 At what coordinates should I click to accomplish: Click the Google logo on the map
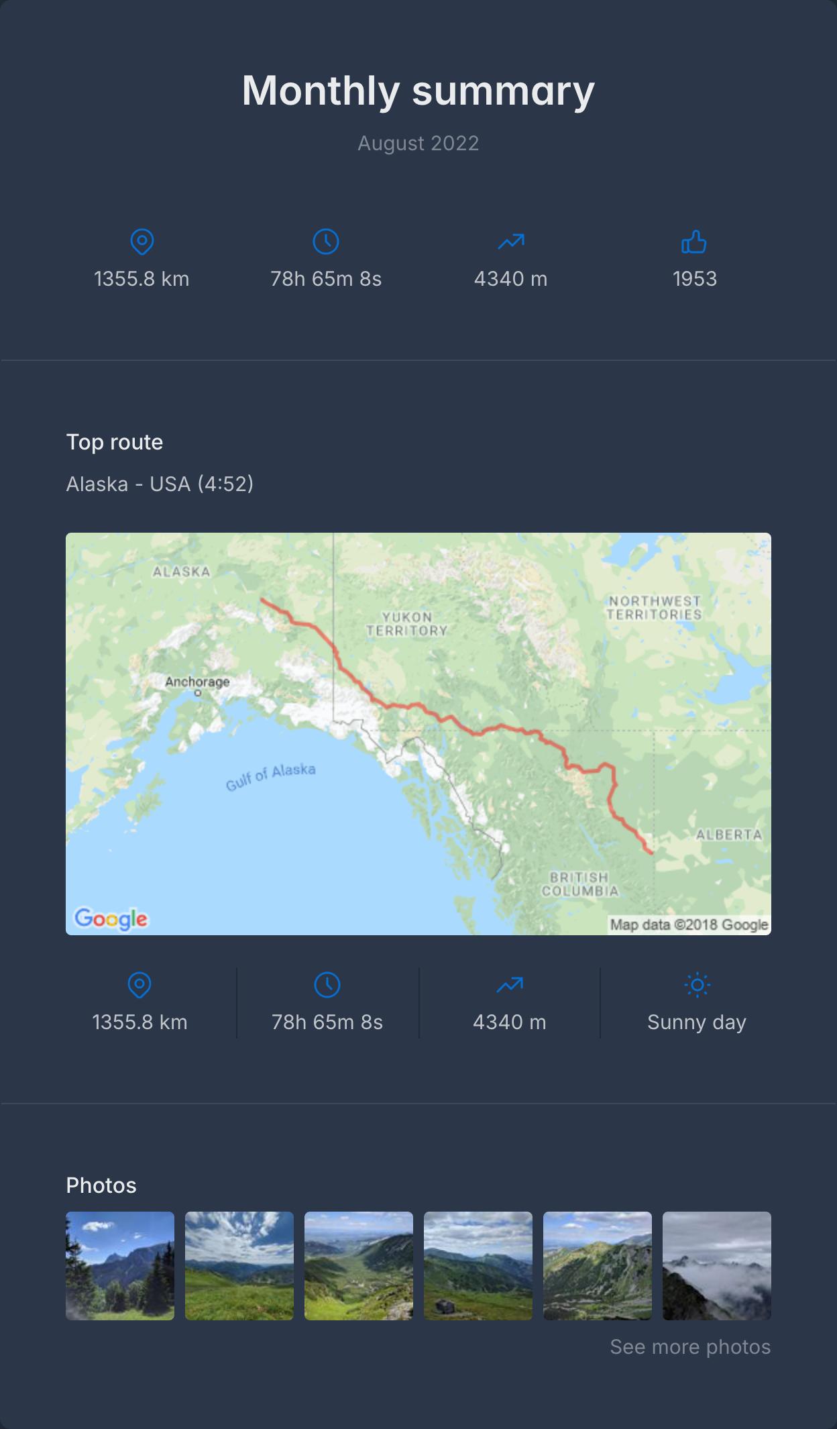coord(111,918)
